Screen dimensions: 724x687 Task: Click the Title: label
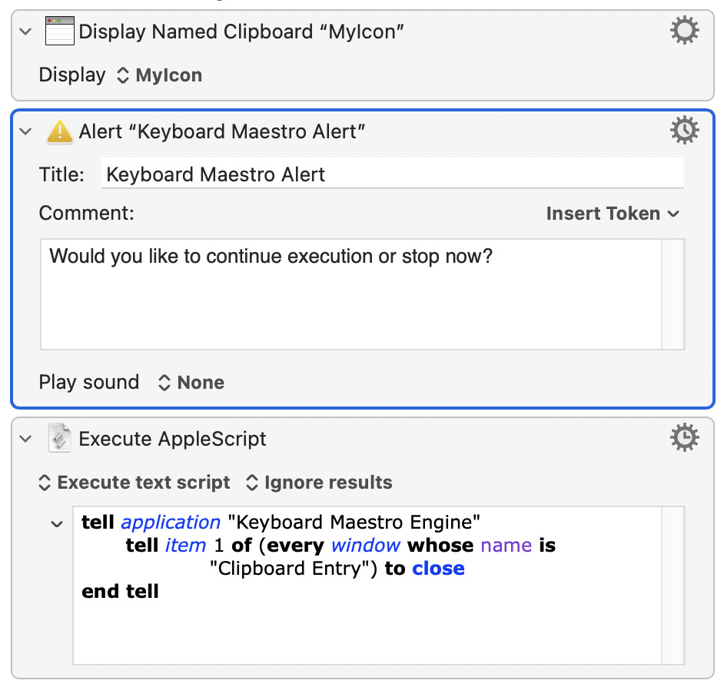62,174
